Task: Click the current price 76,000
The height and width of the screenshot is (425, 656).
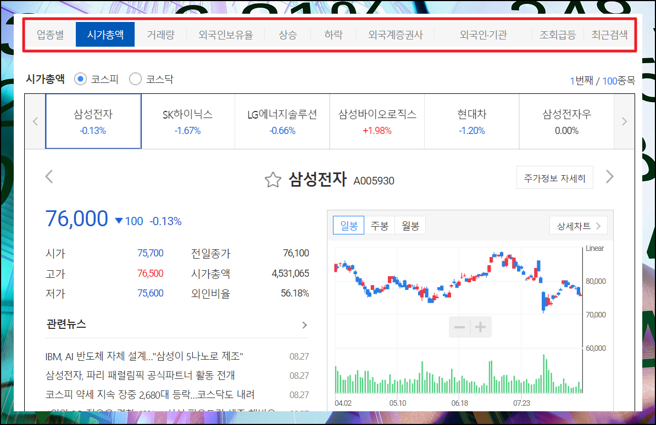Action: [x=77, y=219]
